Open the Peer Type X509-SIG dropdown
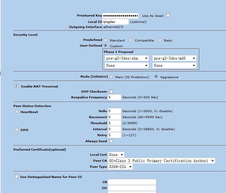 (120, 167)
